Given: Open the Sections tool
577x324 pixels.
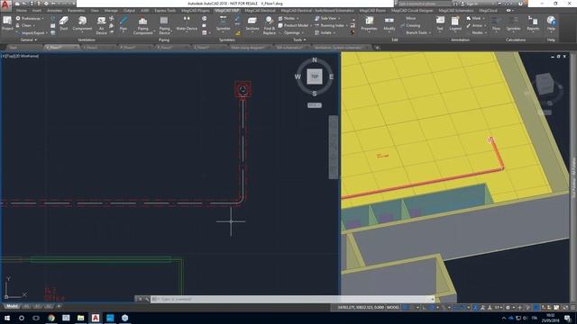Looking at the screenshot, I should coord(252,23).
